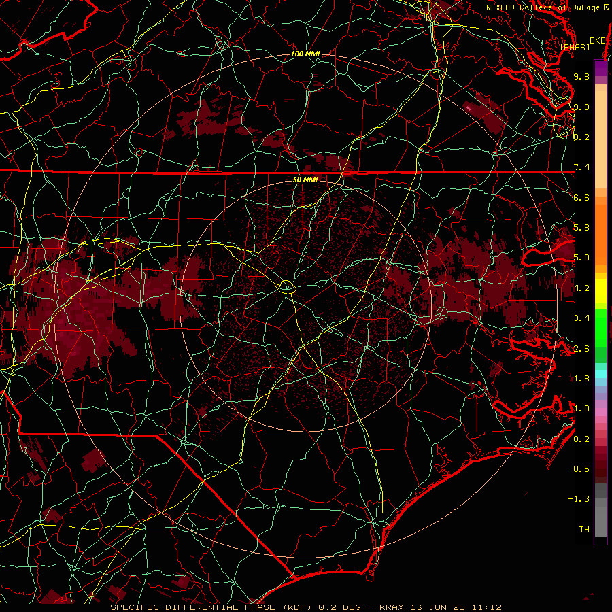Pick the bright green segment of color bar
This screenshot has width=612, height=612.
600,328
